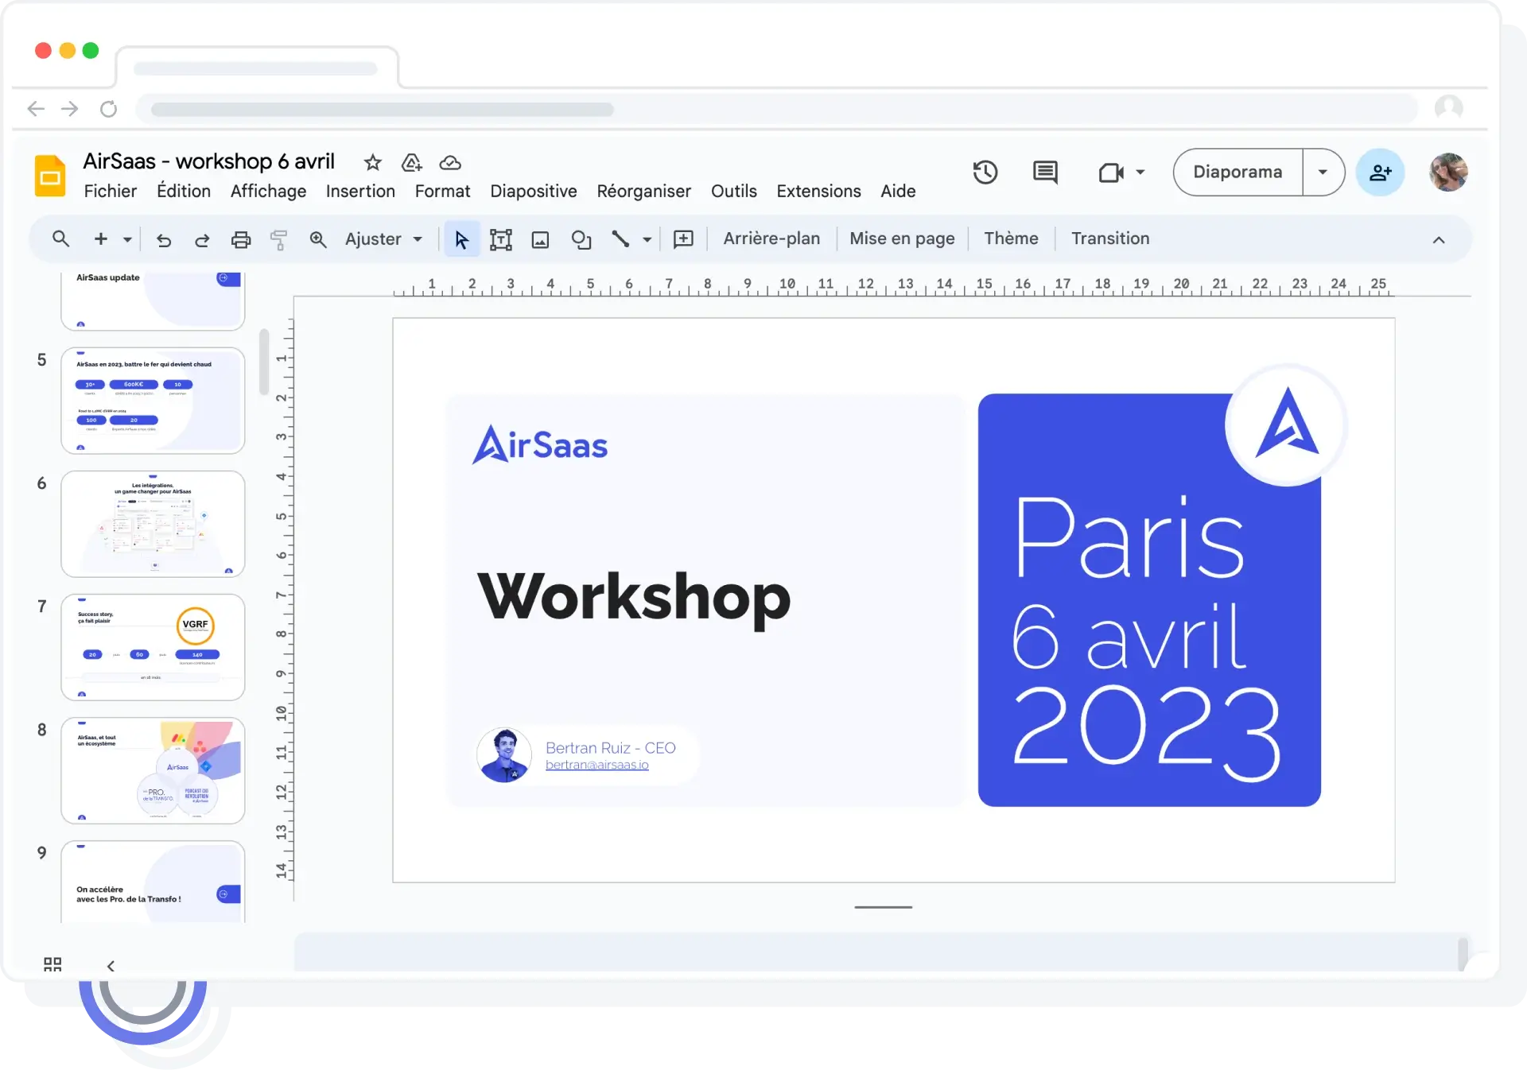Add a new slide with plus icon
The height and width of the screenshot is (1070, 1527).
pyautogui.click(x=101, y=238)
